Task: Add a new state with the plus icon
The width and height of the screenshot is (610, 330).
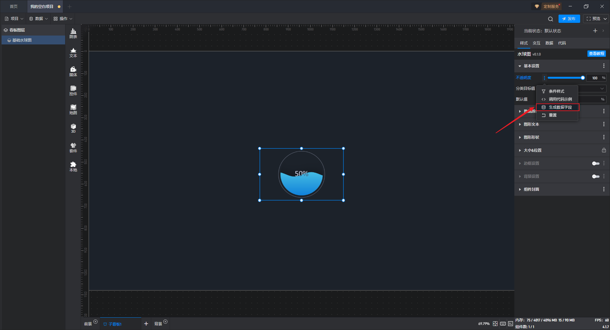Action: click(595, 31)
